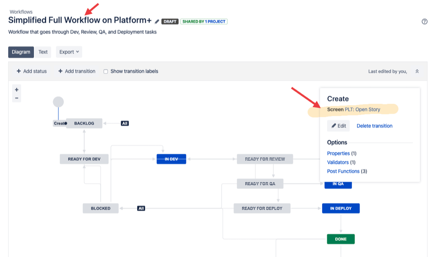Click the initial gray circle start node
The image size is (435, 257).
click(58, 102)
